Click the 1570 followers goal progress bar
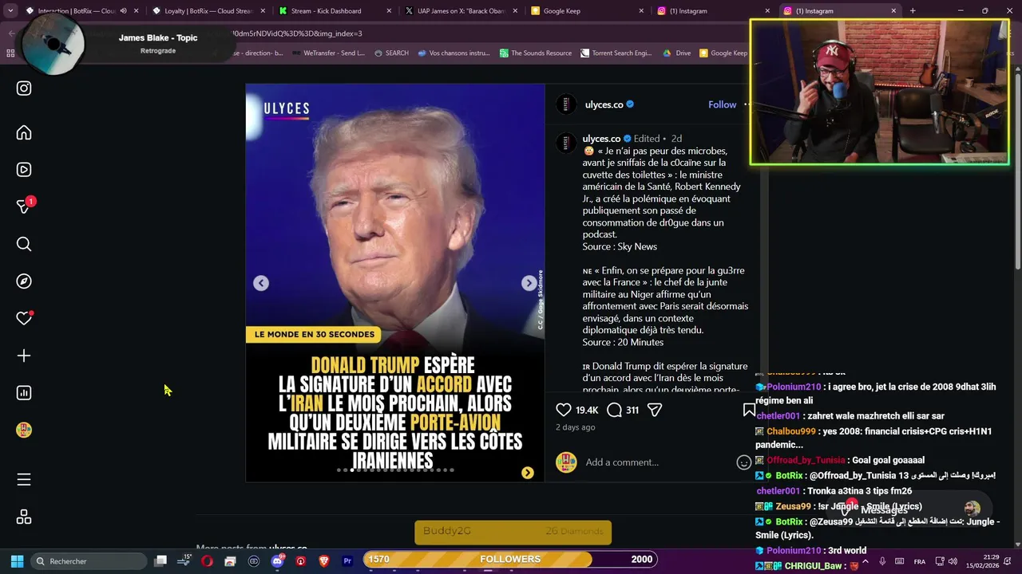 tap(510, 560)
